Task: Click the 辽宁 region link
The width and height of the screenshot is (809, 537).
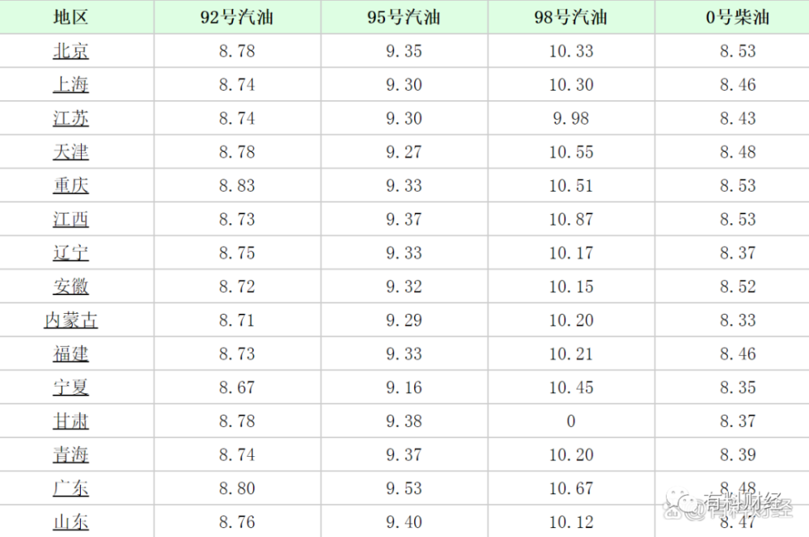Action: pyautogui.click(x=71, y=253)
